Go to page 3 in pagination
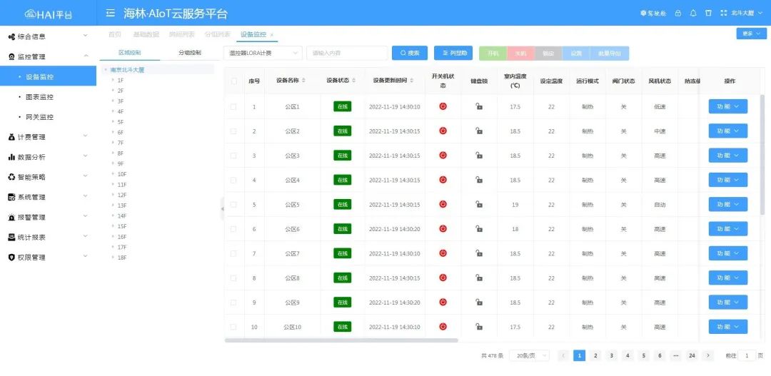This screenshot has width=771, height=376. (x=612, y=355)
